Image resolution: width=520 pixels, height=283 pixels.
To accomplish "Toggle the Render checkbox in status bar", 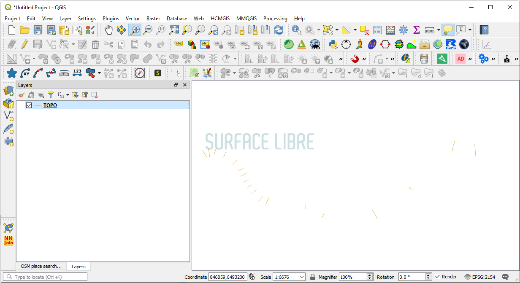I will tap(438, 277).
